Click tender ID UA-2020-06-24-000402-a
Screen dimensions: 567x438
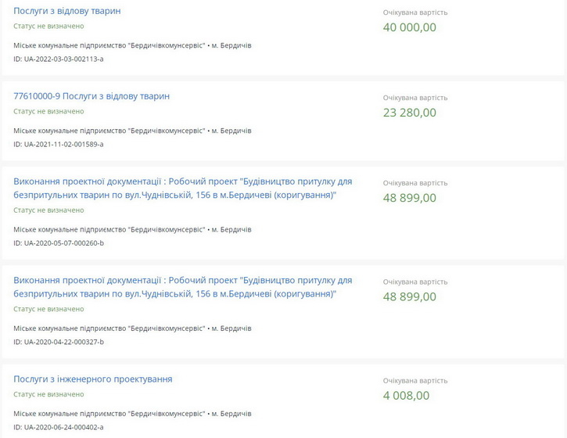click(59, 428)
